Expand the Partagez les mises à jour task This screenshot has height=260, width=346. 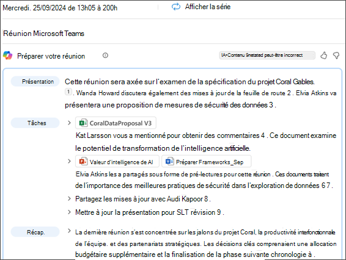(x=69, y=198)
